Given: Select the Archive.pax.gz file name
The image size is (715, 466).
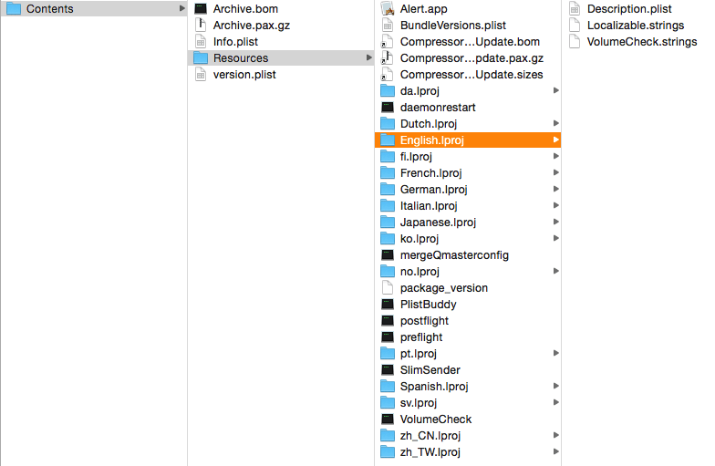Looking at the screenshot, I should coord(252,26).
